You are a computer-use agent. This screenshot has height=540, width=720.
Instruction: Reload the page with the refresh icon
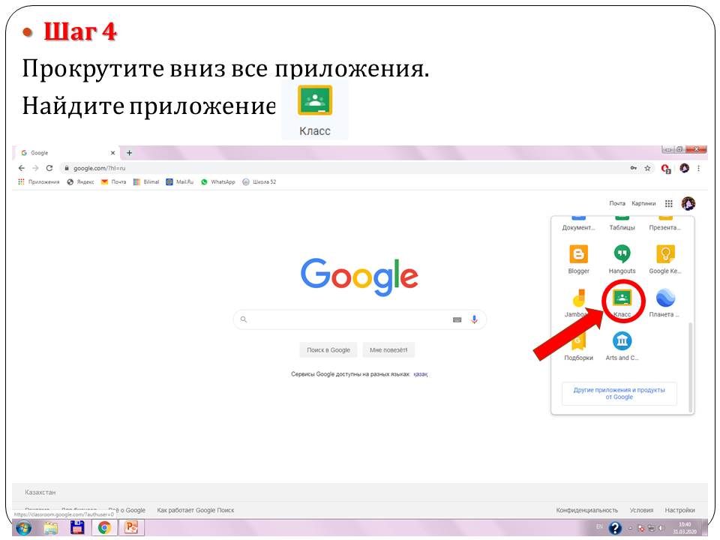coord(49,169)
